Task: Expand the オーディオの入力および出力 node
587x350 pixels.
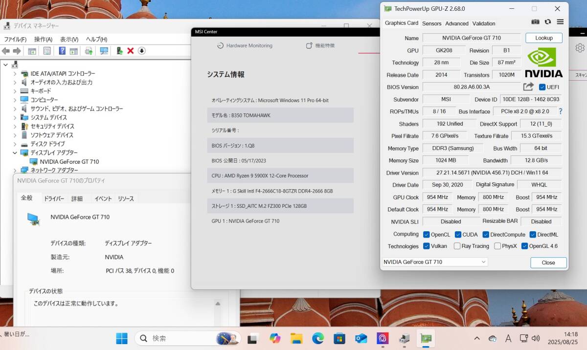Action: 15,82
